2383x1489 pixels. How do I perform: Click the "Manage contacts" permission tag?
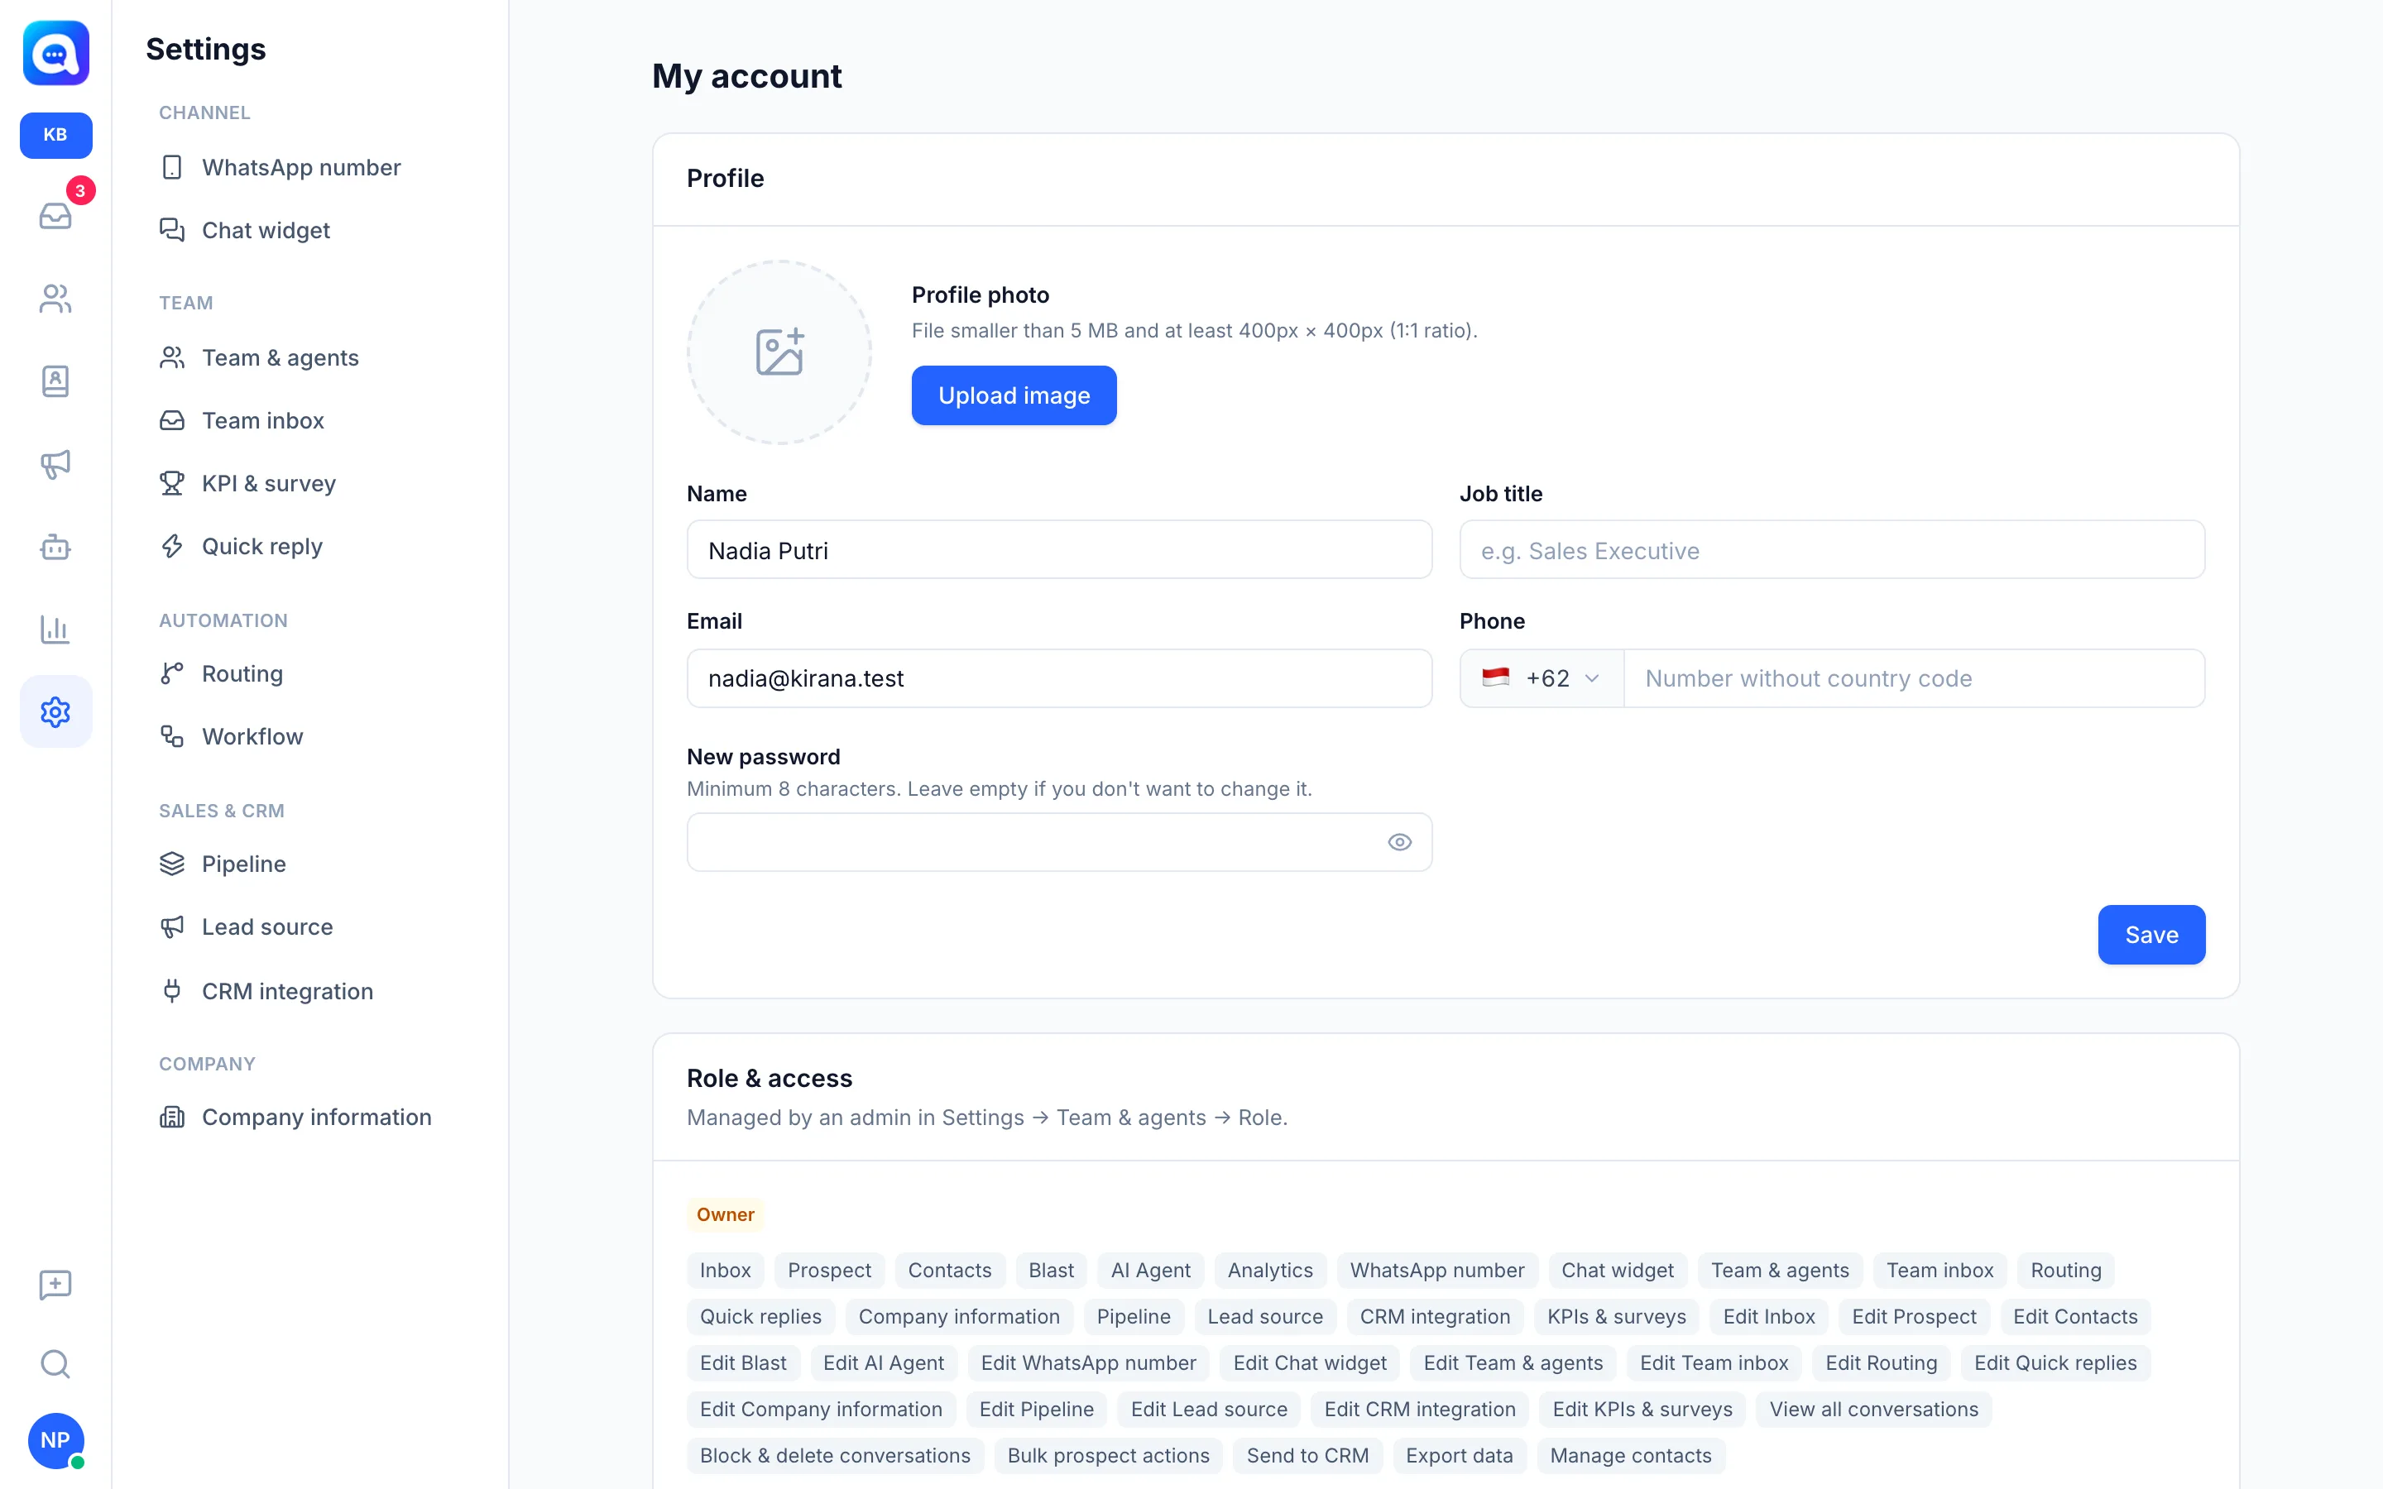1631,1456
